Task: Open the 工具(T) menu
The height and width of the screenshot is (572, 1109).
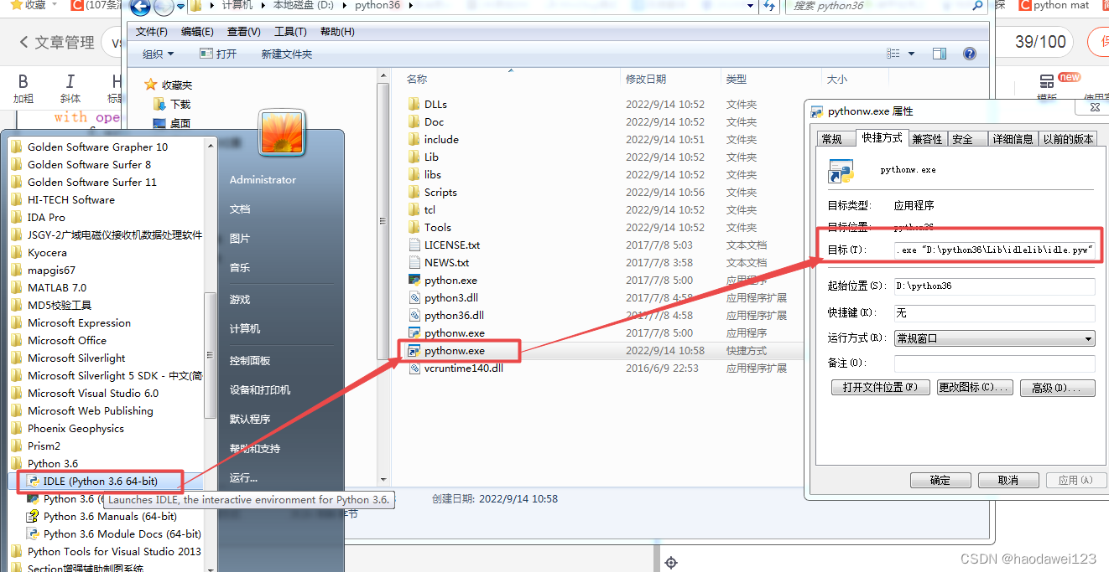Action: tap(290, 32)
